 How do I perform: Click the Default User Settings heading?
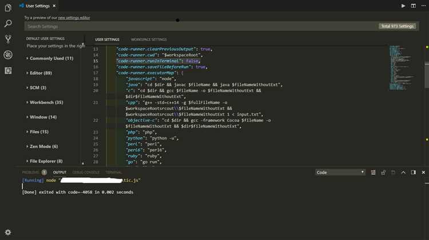[45, 39]
